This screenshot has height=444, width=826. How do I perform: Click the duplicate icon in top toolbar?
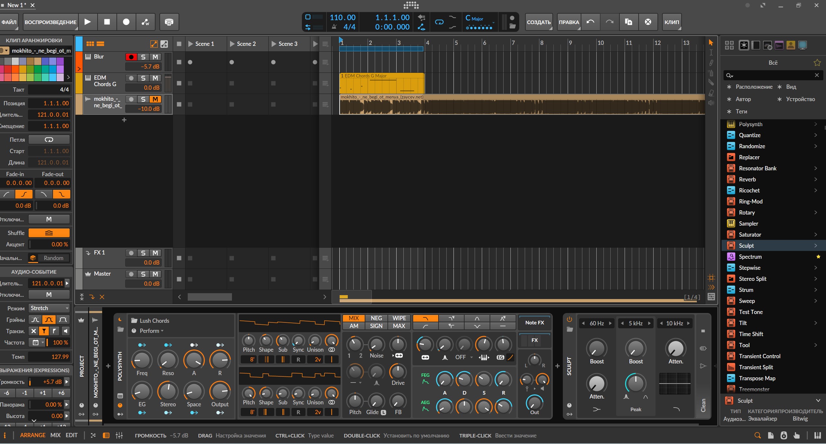[x=629, y=22]
